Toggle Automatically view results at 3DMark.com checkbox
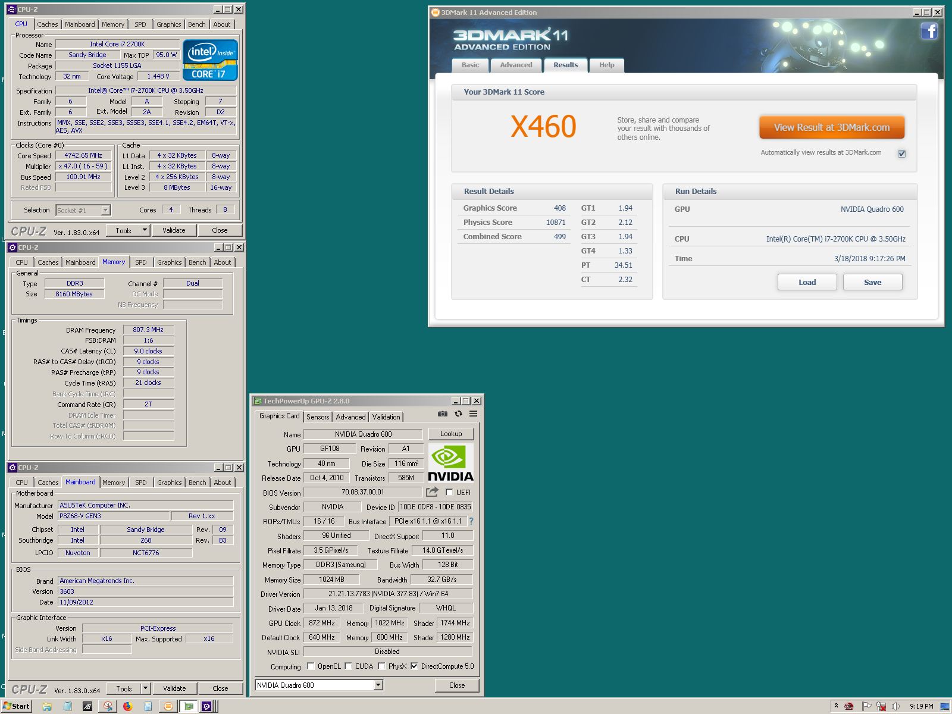Viewport: 952px width, 714px height. point(901,154)
